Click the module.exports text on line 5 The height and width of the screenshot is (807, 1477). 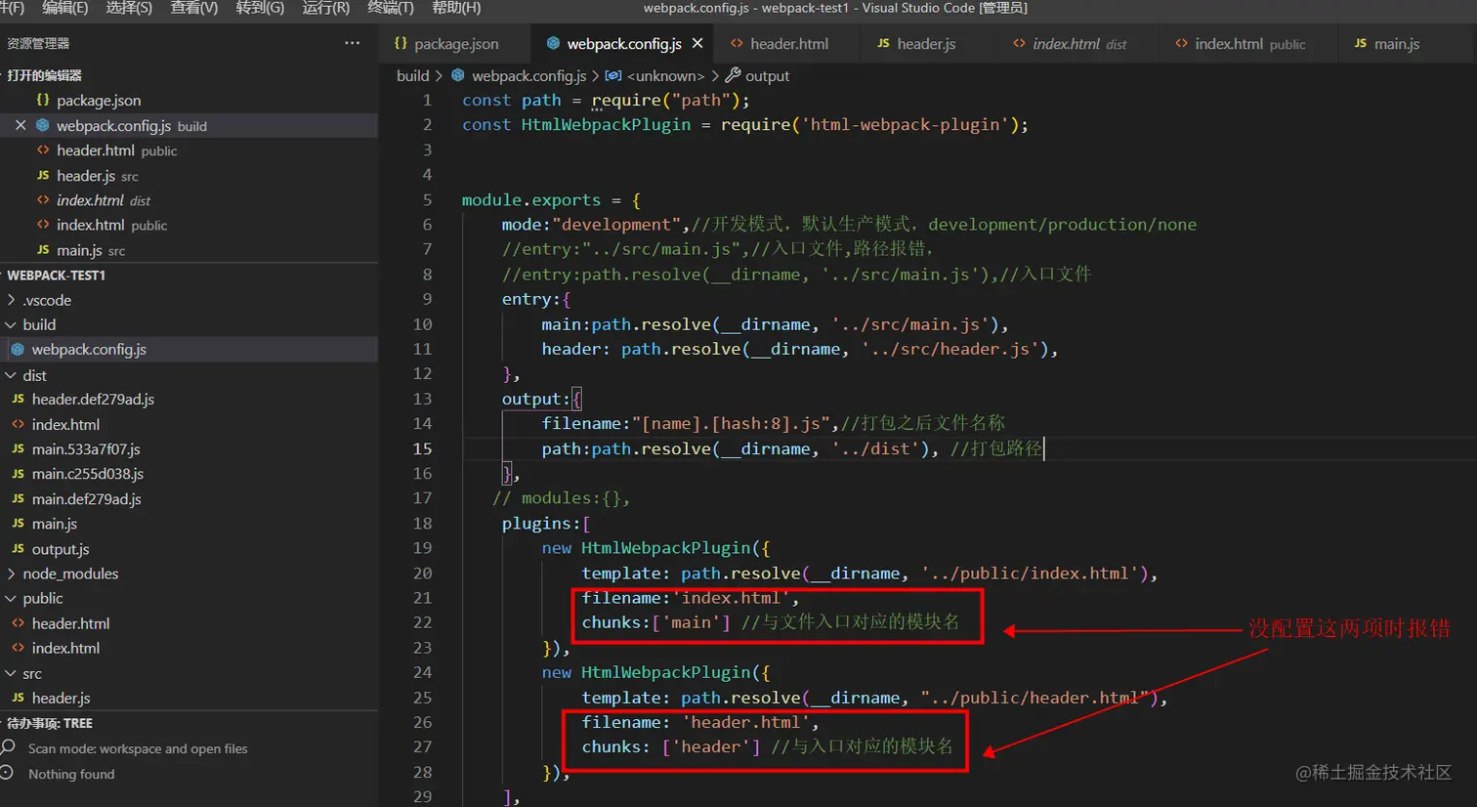tap(531, 200)
